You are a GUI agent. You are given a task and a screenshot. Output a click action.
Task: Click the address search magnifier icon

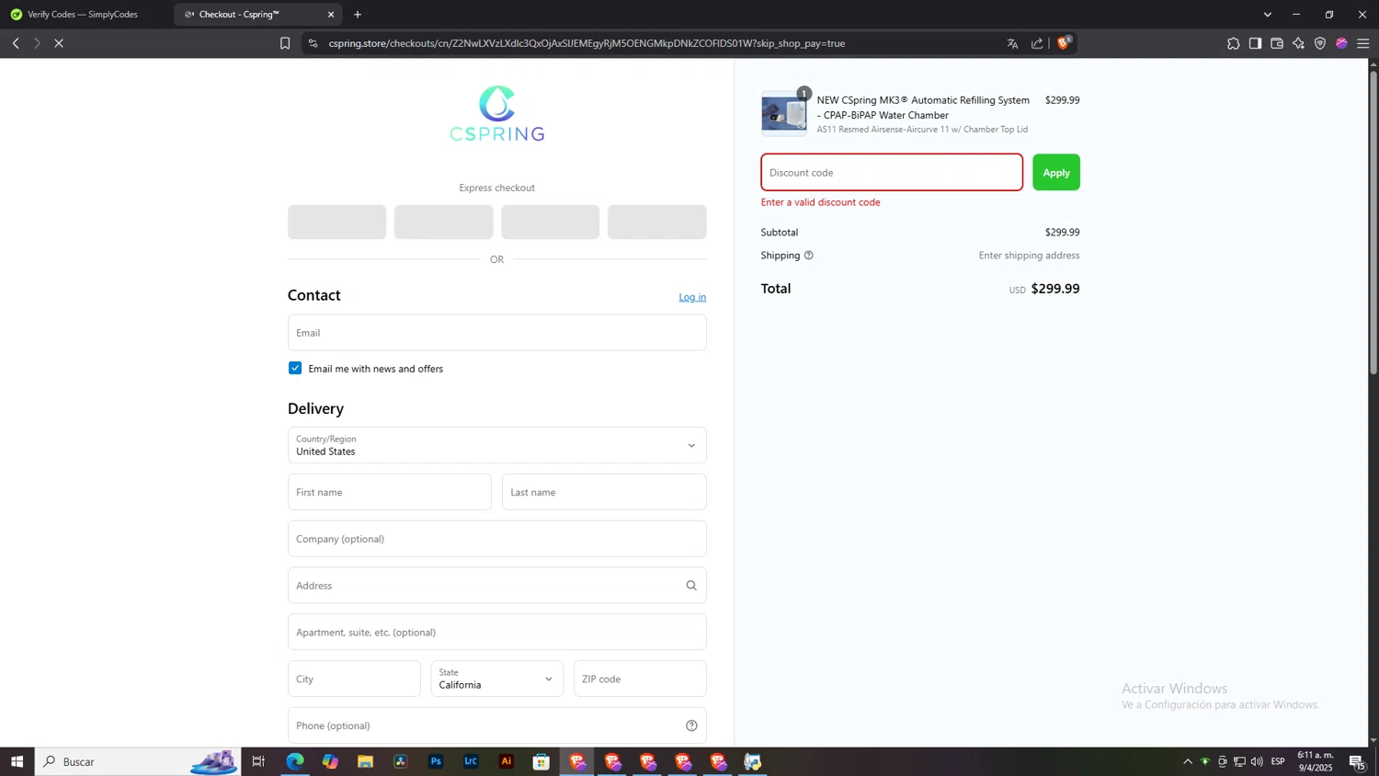[691, 586]
